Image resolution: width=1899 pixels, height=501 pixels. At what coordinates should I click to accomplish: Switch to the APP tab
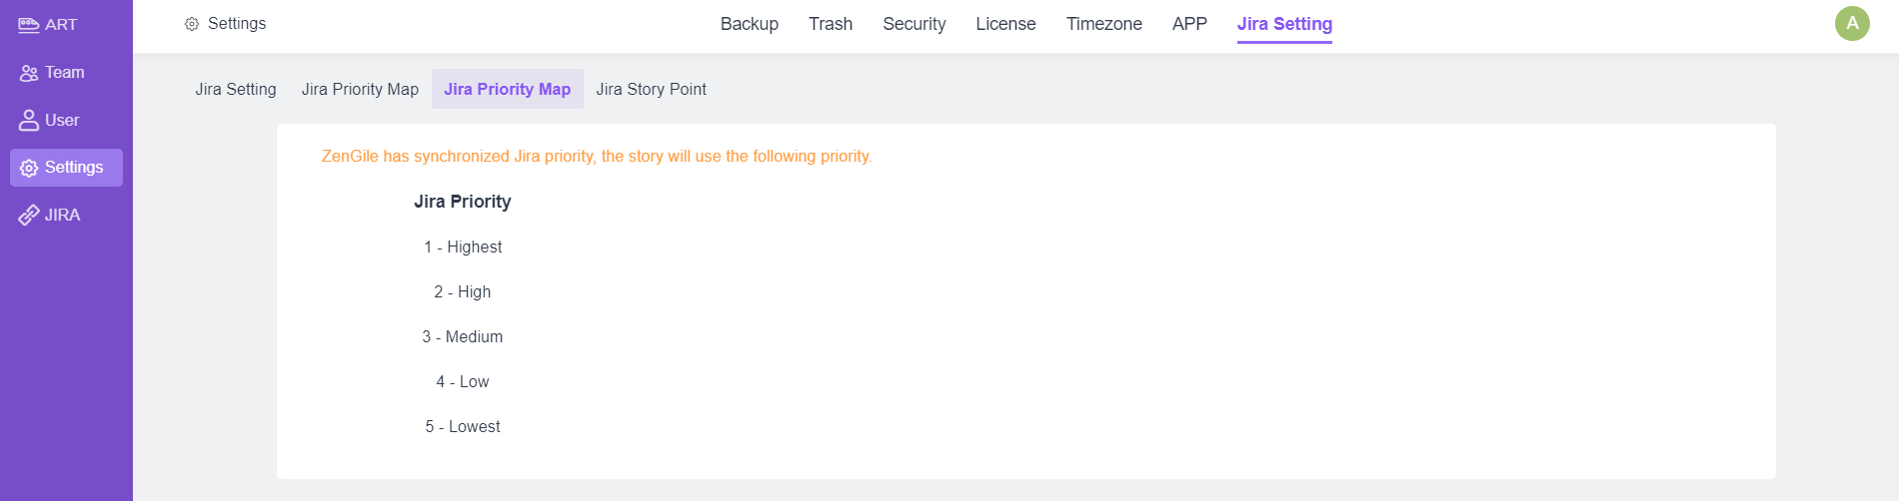click(x=1189, y=24)
